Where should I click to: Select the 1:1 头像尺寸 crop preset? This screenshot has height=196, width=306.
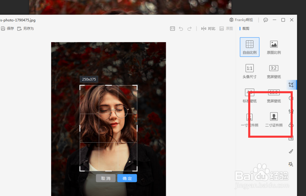pos(250,71)
